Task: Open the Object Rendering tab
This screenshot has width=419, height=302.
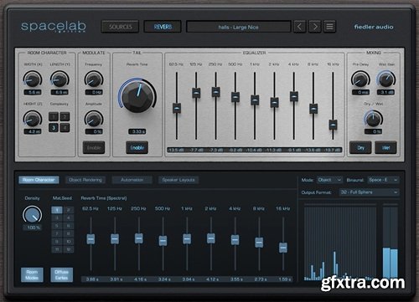Action: 85,180
